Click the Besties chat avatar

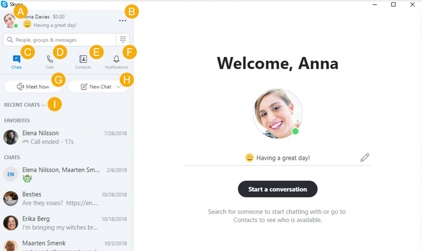11,198
